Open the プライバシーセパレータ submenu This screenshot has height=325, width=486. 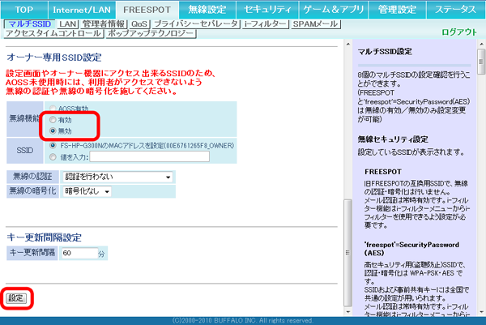click(196, 24)
